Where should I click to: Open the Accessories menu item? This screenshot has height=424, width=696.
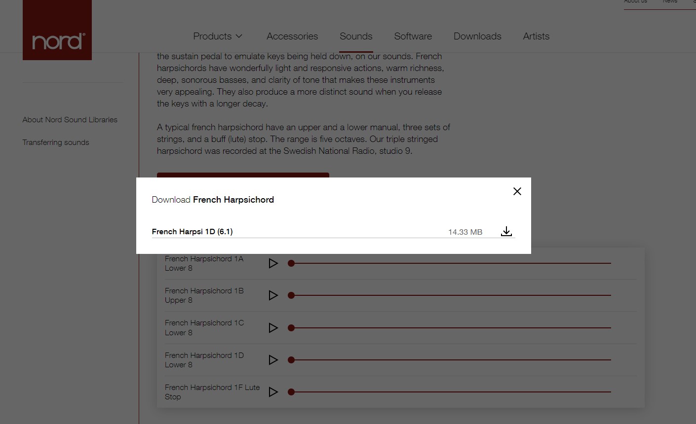[x=292, y=36]
